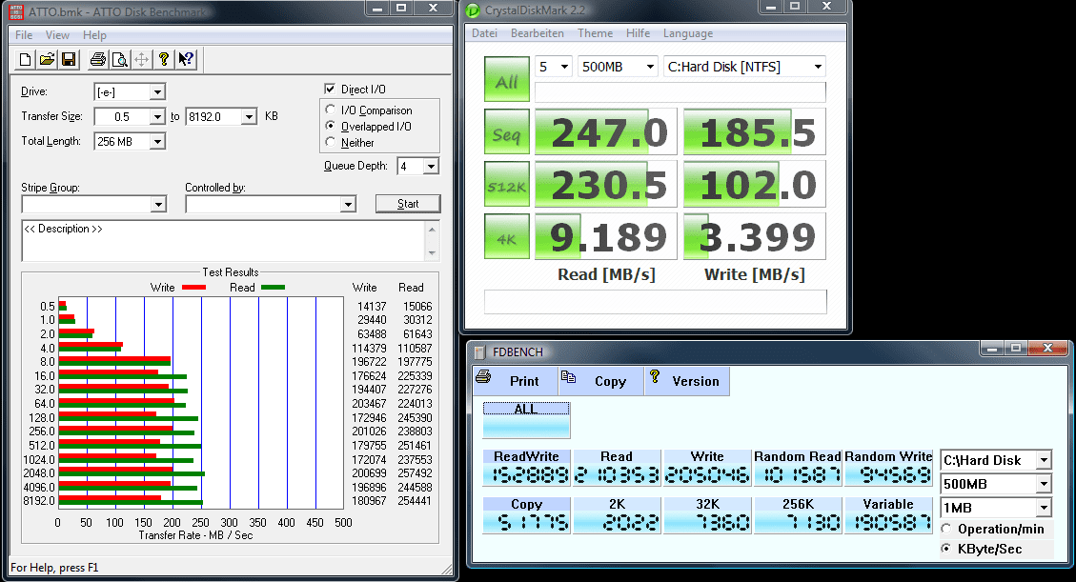Click the FDBENCH title bar icon
1076x582 pixels.
[480, 351]
